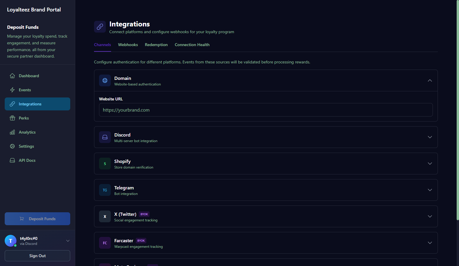This screenshot has height=266, width=459.
Task: Click the Shopify 'S' icon
Action: 105,164
